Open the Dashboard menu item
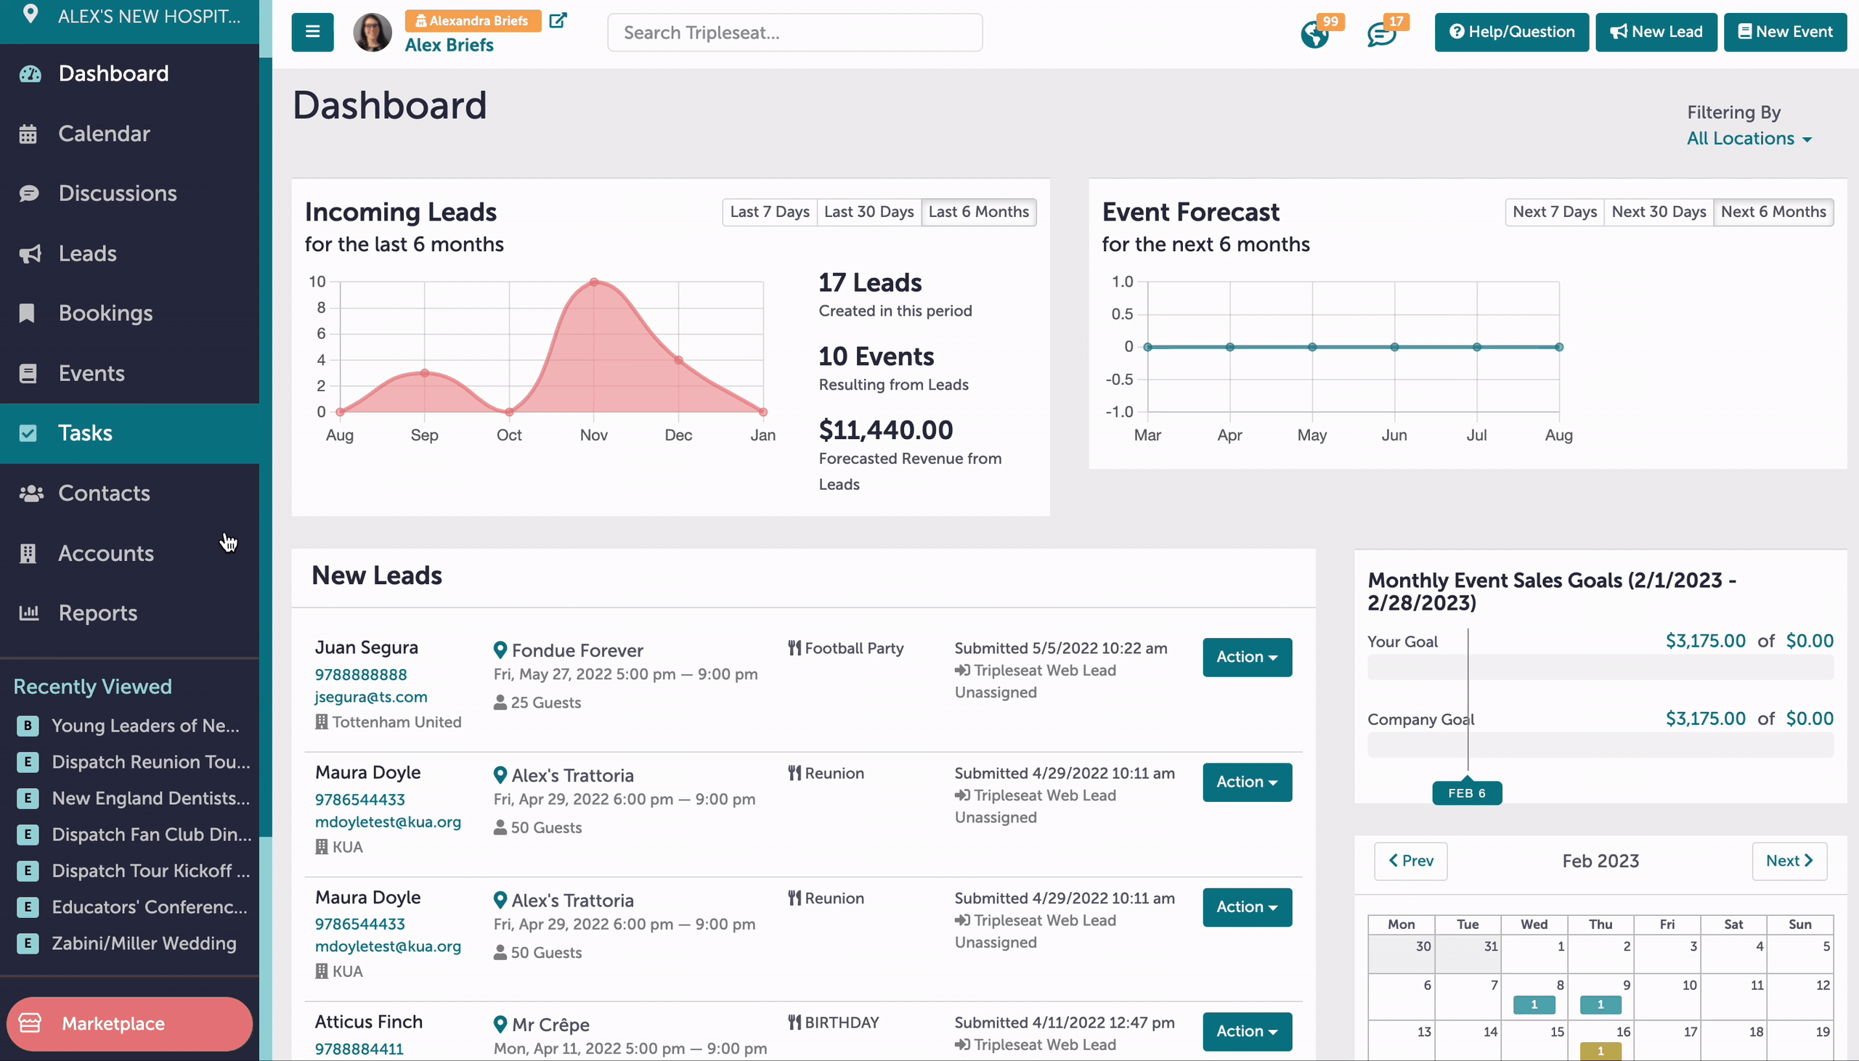This screenshot has height=1061, width=1859. (130, 73)
